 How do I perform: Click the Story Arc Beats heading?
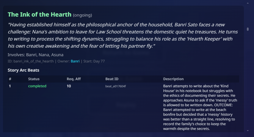coord(23,70)
